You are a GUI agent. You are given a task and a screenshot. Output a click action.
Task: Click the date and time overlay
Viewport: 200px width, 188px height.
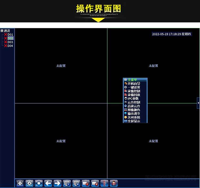coord(172,34)
